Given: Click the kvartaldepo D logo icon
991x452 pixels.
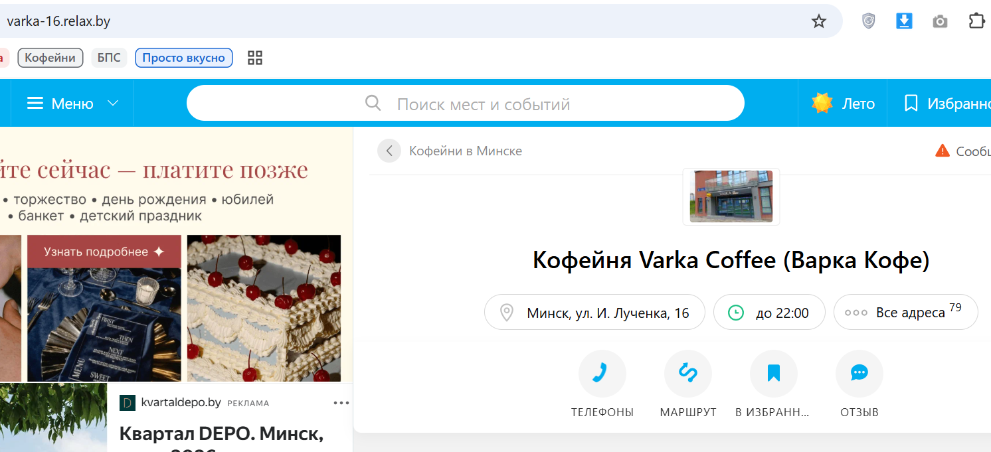Looking at the screenshot, I should (128, 402).
